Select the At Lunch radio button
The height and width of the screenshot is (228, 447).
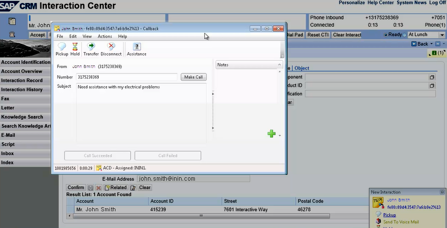point(405,35)
